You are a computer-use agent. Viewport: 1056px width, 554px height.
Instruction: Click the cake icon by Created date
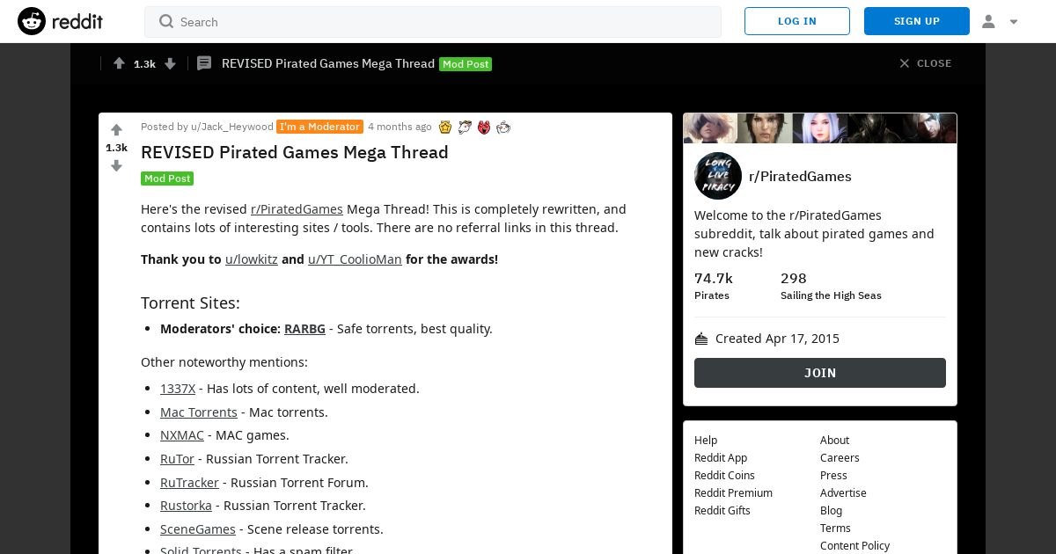coord(701,339)
